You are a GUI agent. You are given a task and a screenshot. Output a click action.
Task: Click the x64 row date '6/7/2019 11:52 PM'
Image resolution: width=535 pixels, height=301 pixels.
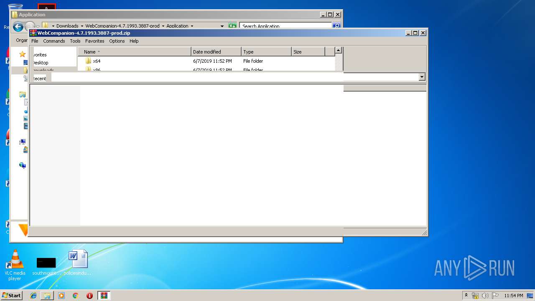(212, 61)
